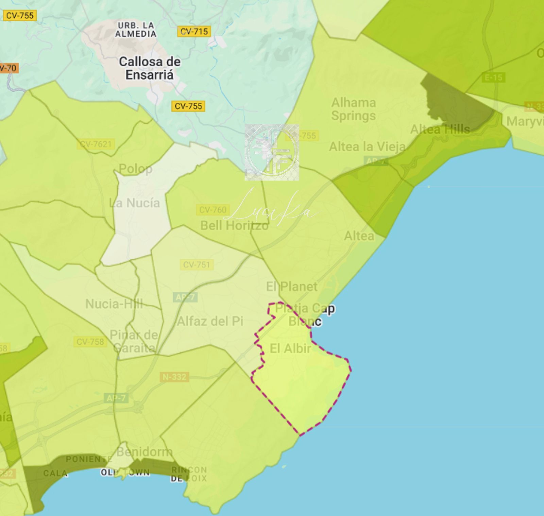Viewport: 544px width, 516px height.
Task: Click the Alhama Springs label
Action: [354, 109]
